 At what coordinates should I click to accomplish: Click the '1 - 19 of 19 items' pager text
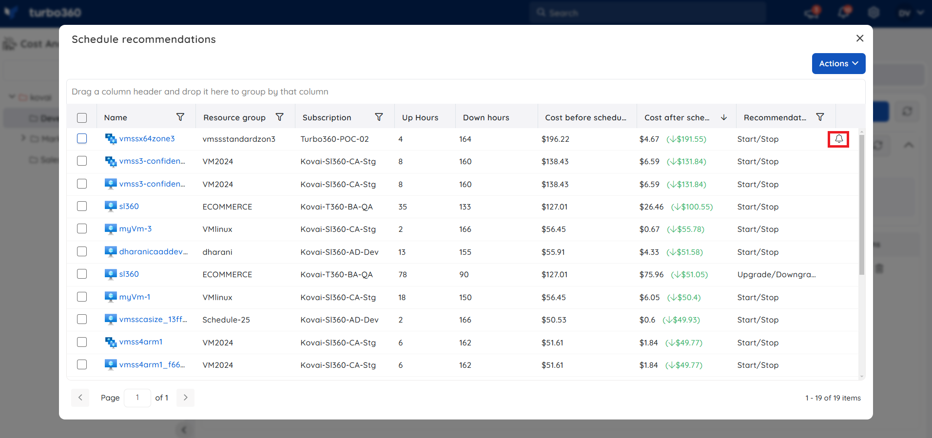[833, 398]
